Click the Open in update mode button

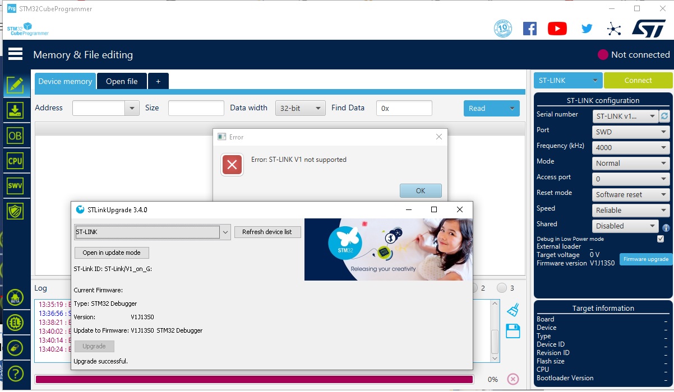coord(112,253)
